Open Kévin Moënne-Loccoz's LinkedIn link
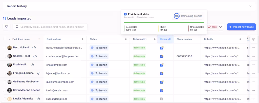 [x=222, y=90]
